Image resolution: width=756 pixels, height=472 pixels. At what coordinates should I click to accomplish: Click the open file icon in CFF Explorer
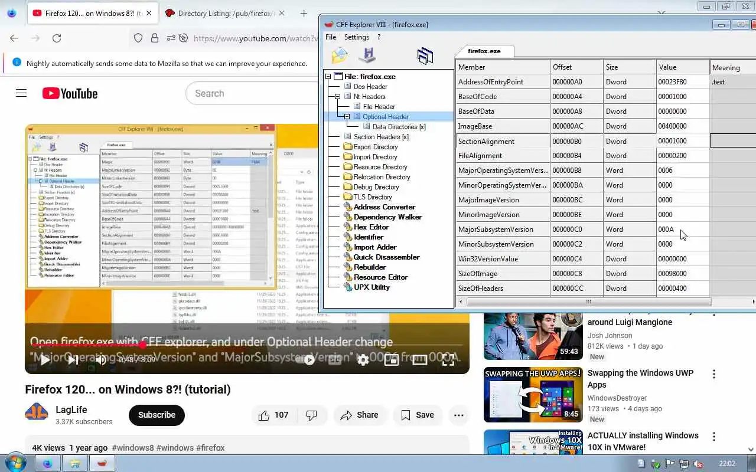click(340, 55)
